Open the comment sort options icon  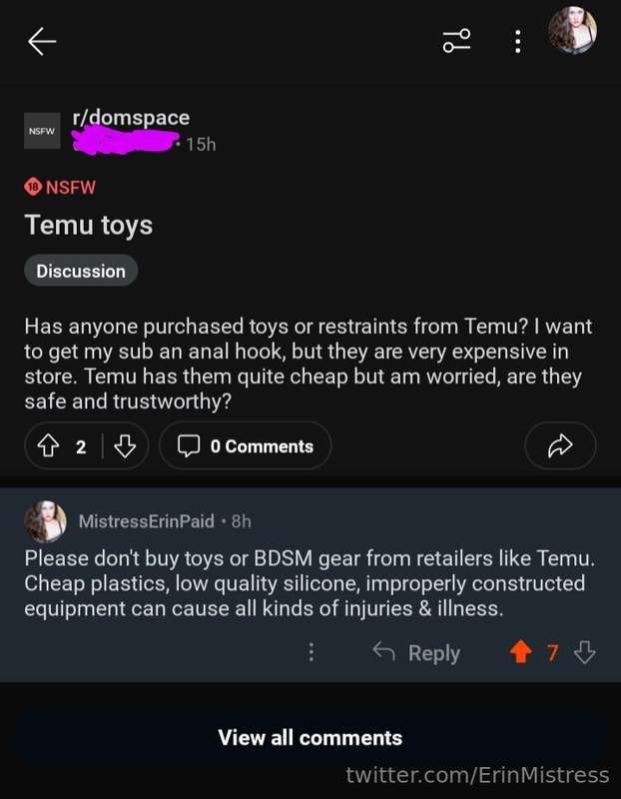tap(456, 41)
